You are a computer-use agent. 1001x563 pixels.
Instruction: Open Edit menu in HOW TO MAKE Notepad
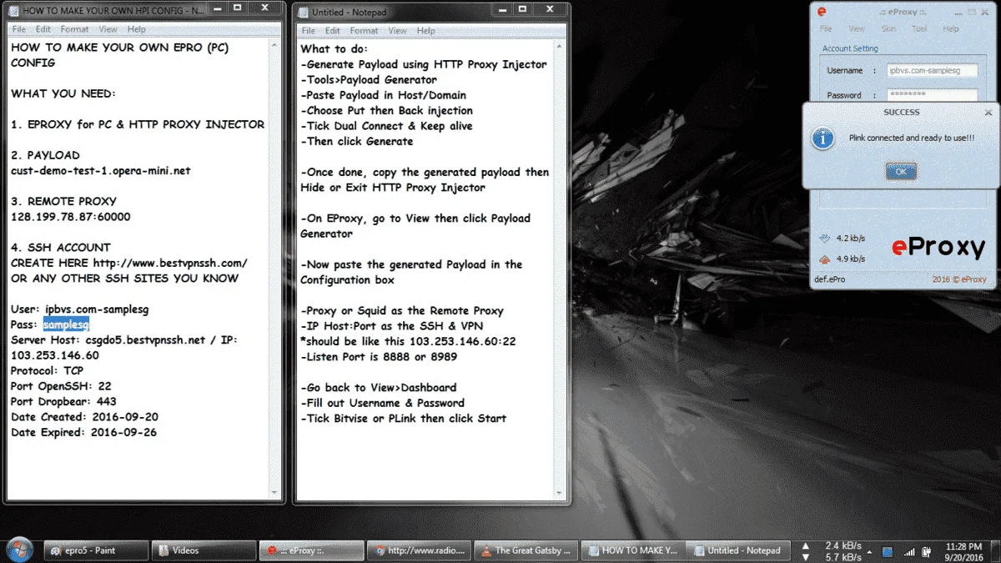point(43,29)
